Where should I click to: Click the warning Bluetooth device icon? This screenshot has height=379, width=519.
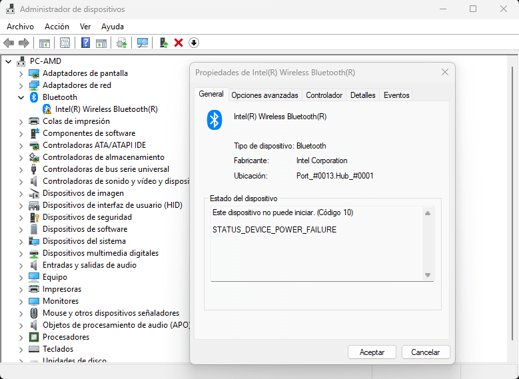tap(47, 109)
